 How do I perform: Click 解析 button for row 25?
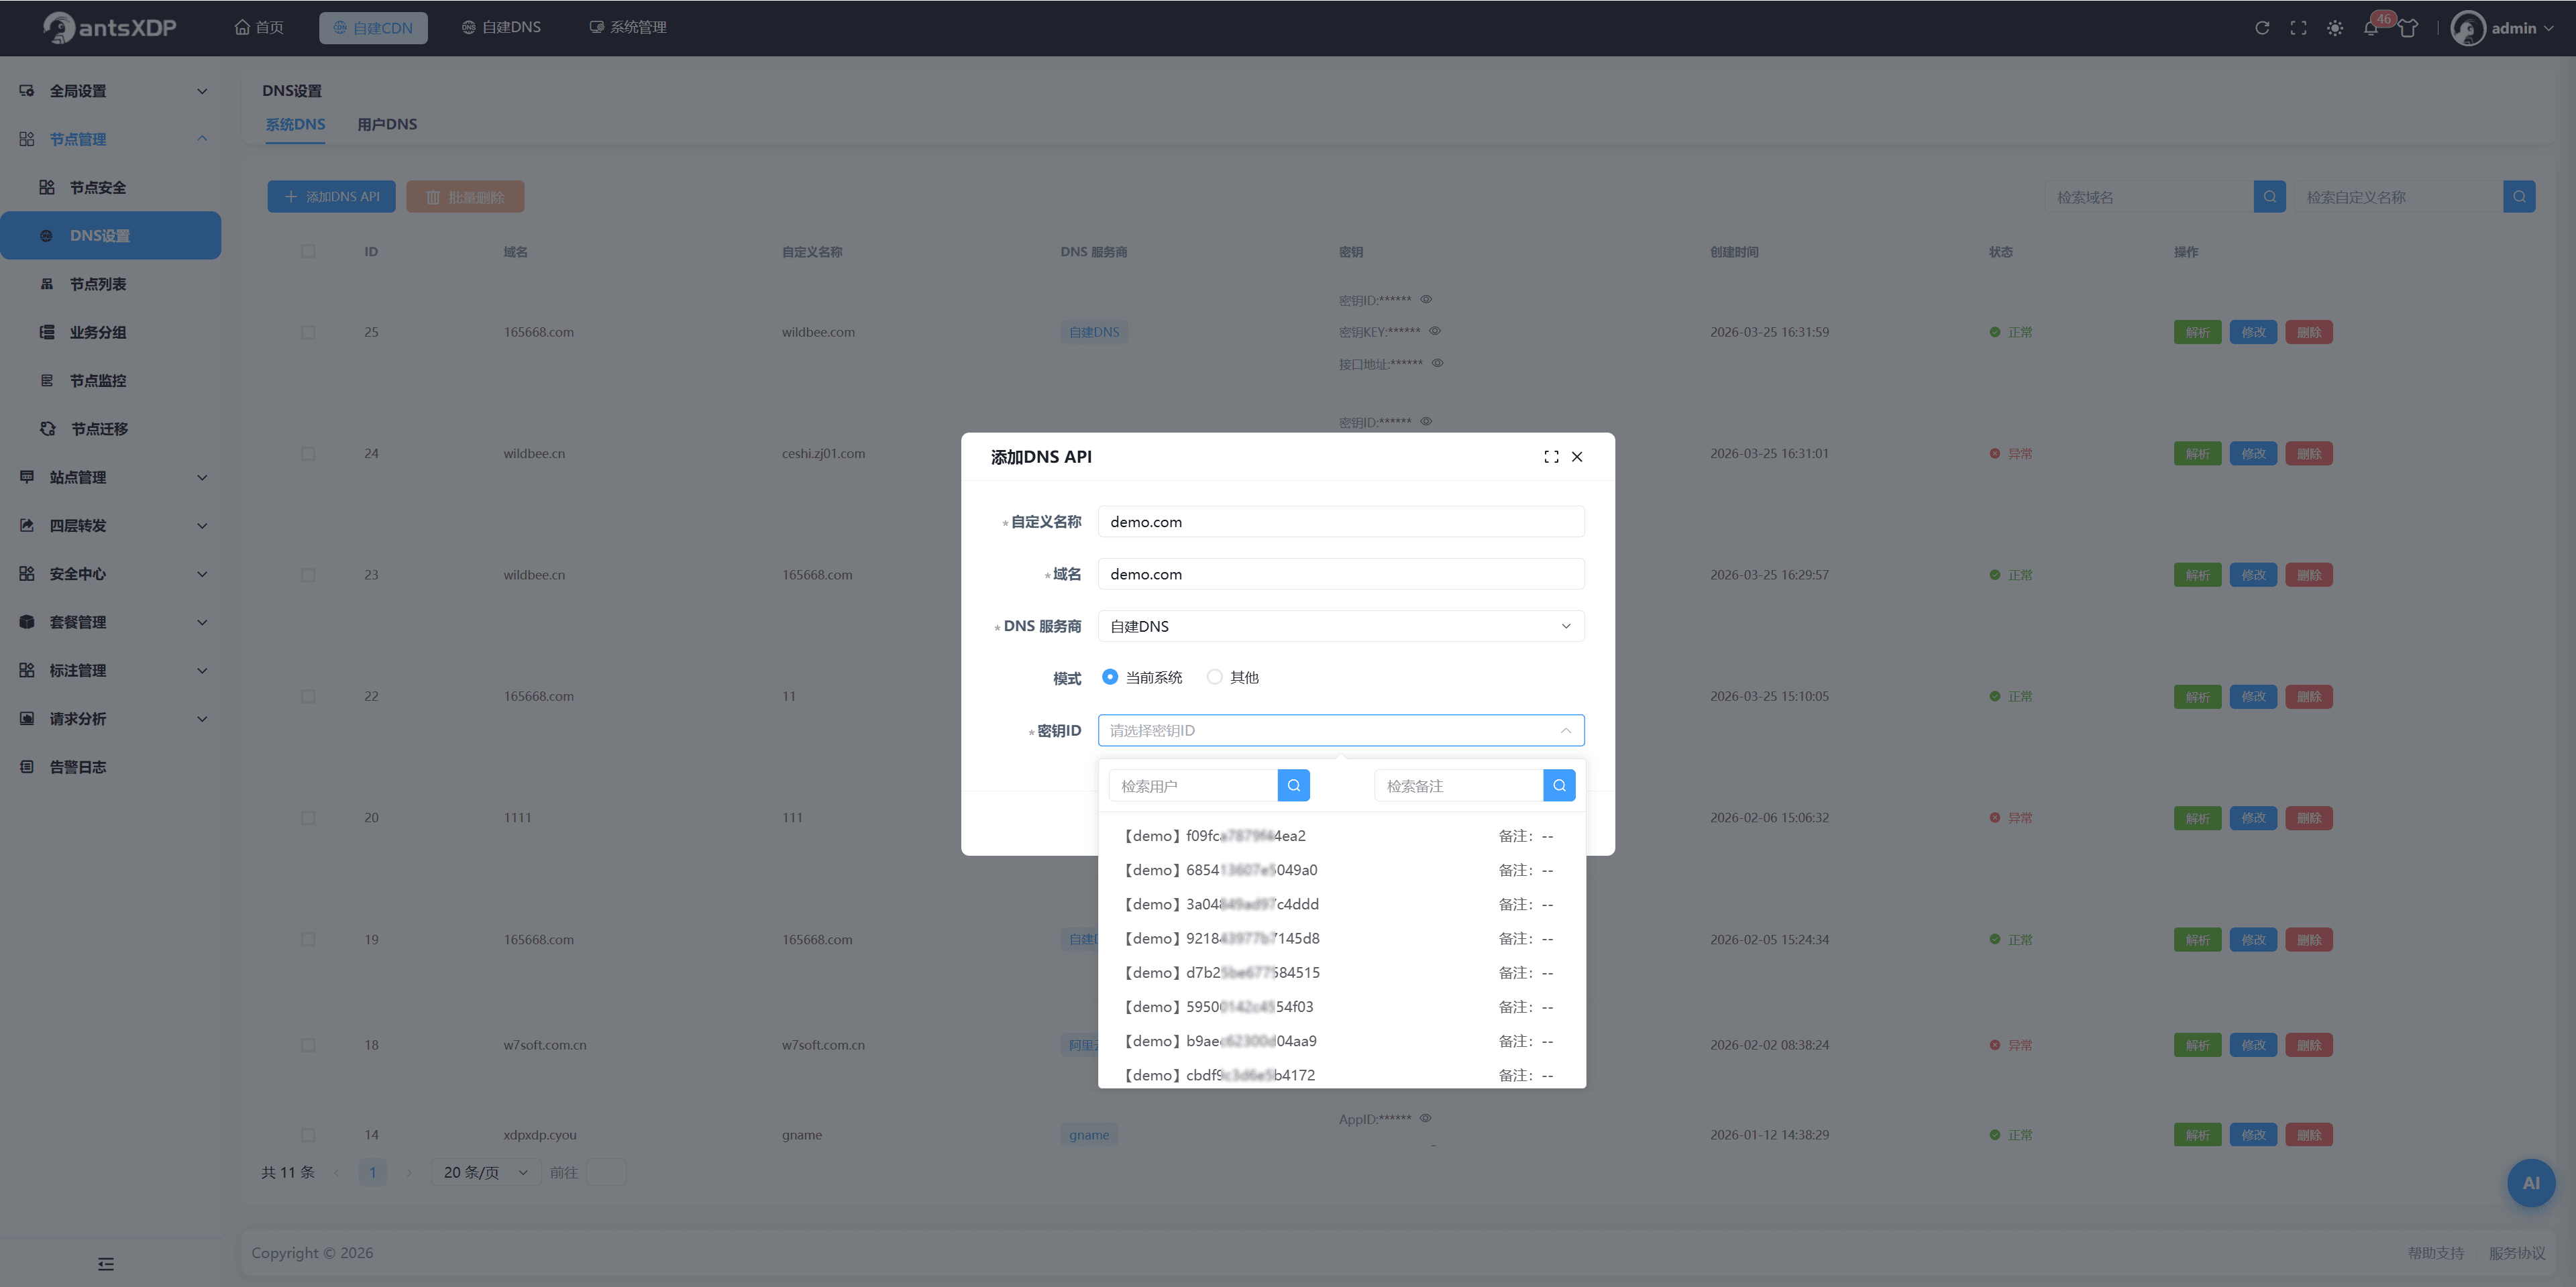2197,332
